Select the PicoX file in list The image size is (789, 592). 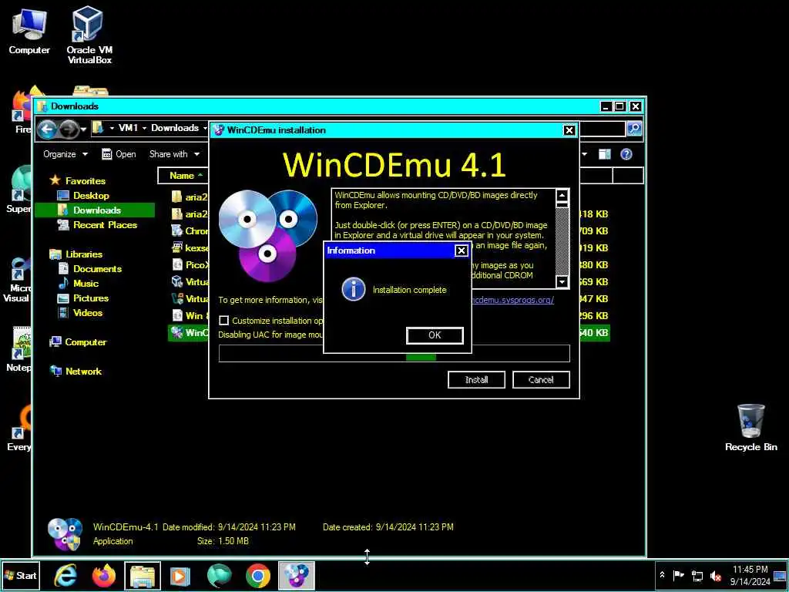tap(190, 265)
